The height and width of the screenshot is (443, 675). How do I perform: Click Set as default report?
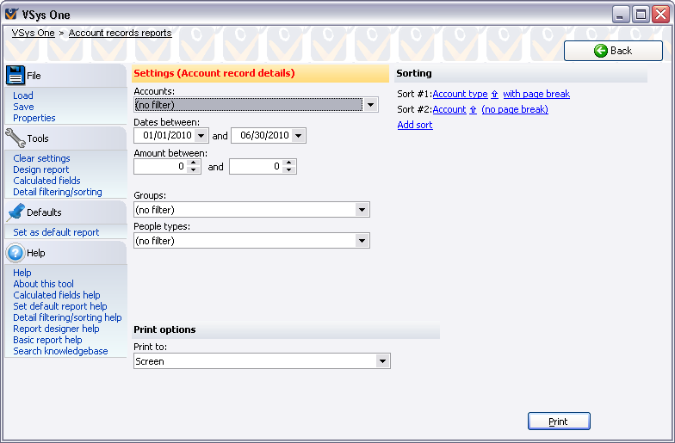coord(56,232)
